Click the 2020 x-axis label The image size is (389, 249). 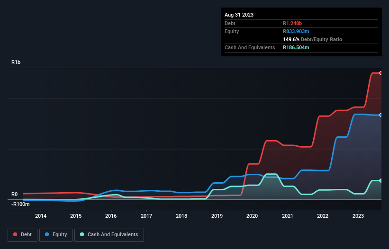pos(252,216)
